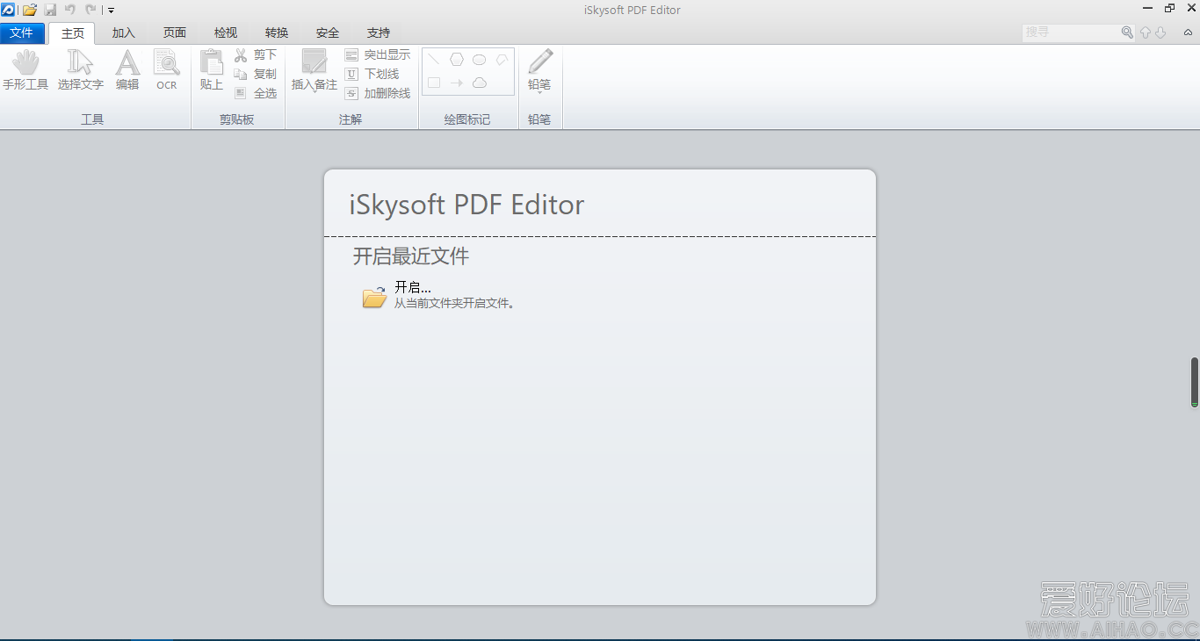The image size is (1200, 641).
Task: Switch to the 加入 tab
Action: click(x=124, y=32)
